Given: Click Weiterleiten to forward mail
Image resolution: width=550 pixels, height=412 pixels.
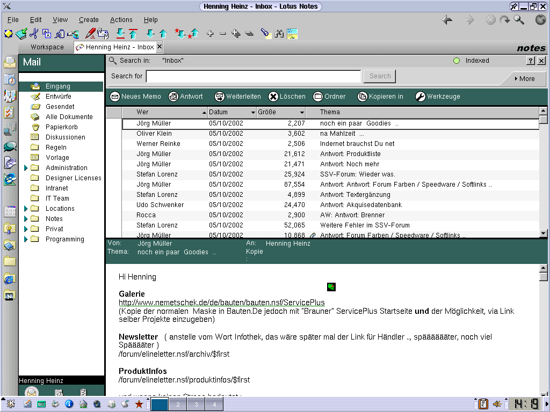Looking at the screenshot, I should click(238, 97).
